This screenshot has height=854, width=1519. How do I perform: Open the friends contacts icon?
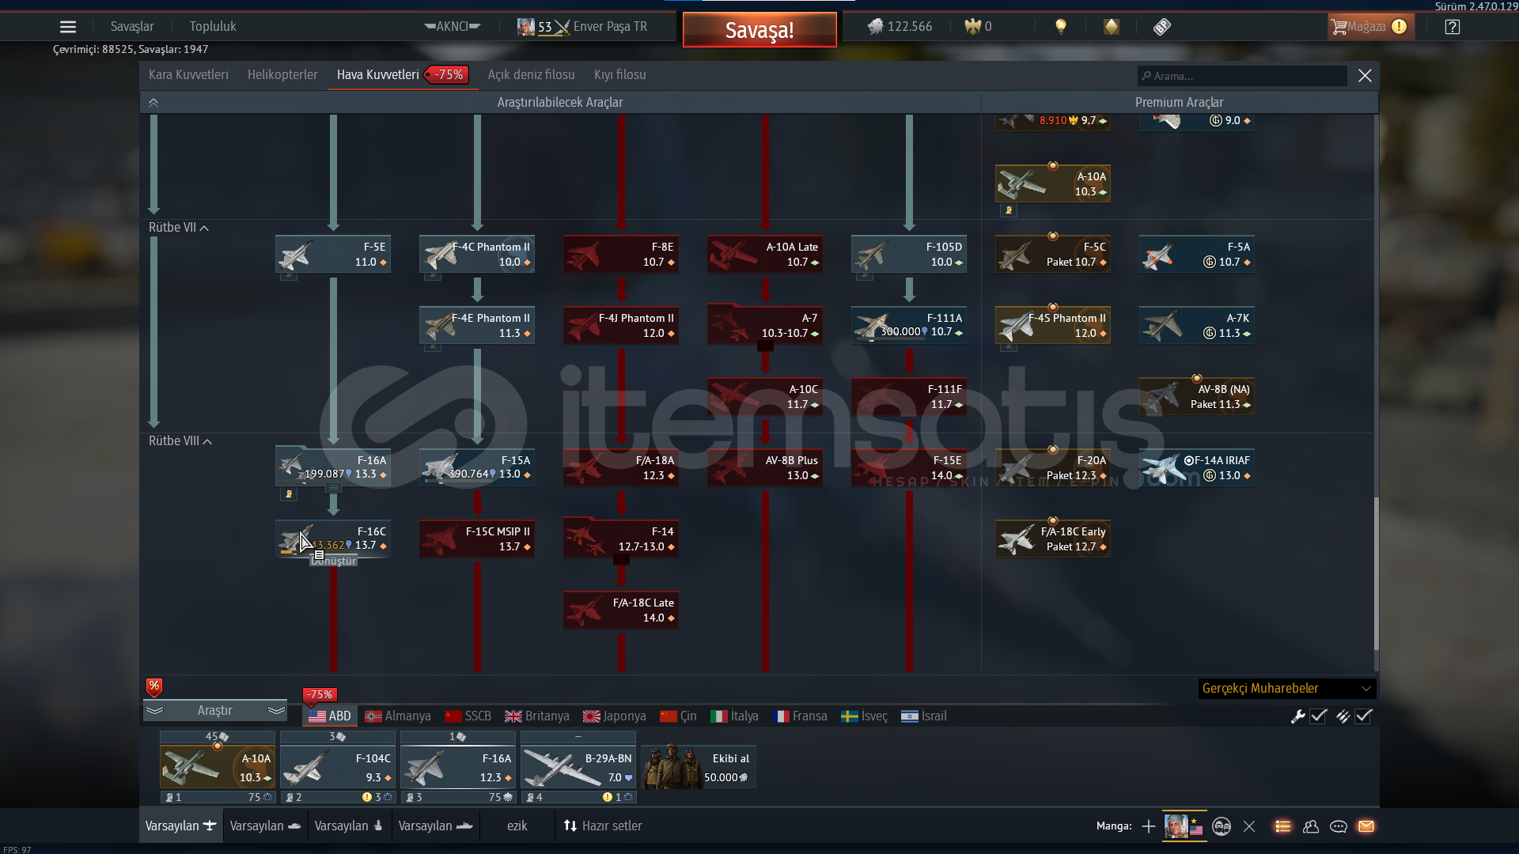(1311, 826)
